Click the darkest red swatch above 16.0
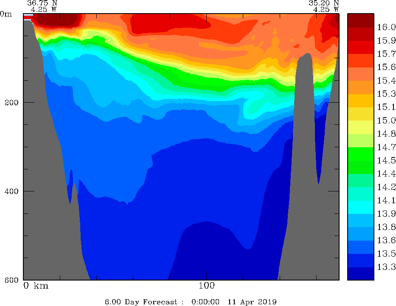 point(361,20)
